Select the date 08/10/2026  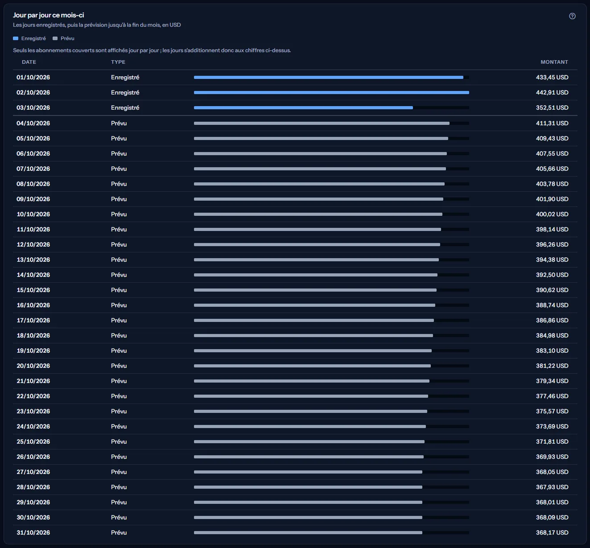pyautogui.click(x=33, y=184)
